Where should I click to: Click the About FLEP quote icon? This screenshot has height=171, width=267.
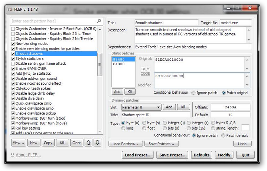point(12,155)
